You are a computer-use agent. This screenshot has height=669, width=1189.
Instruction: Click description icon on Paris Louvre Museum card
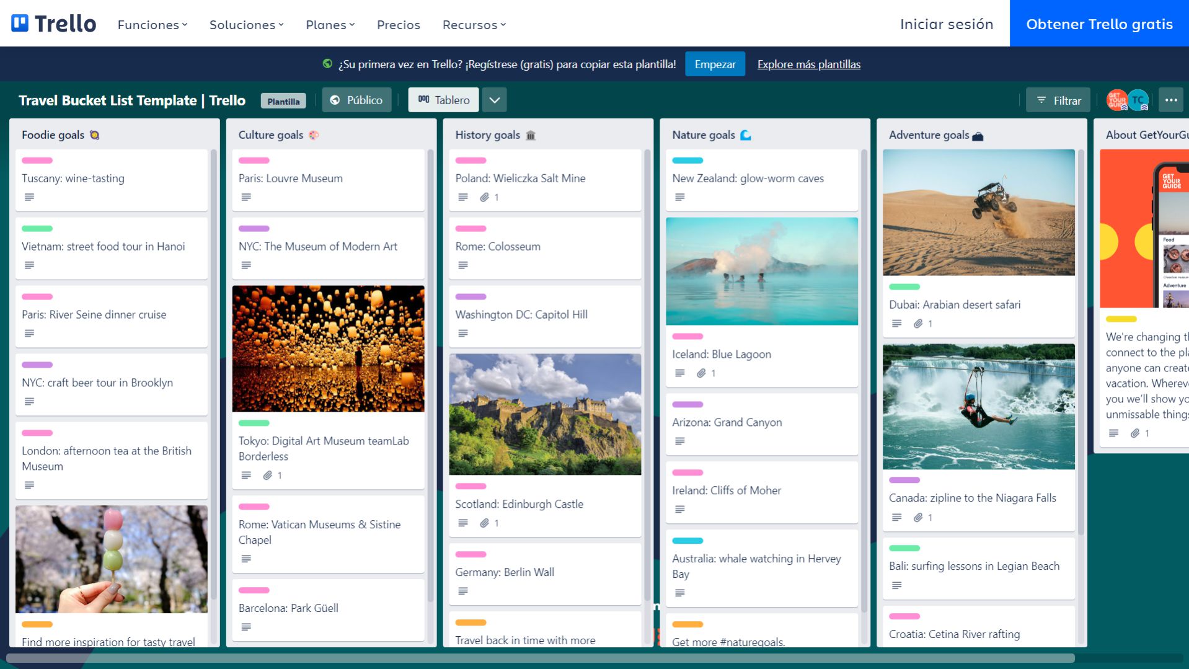pos(246,197)
